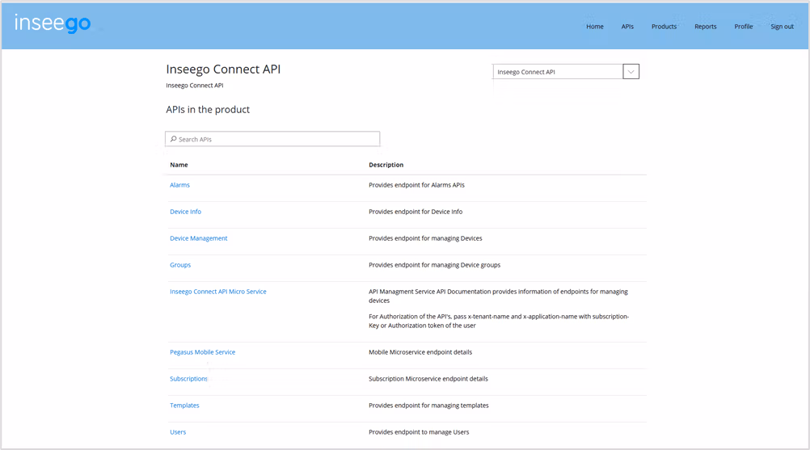810x450 pixels.
Task: Open the Products navigation item
Action: point(664,27)
